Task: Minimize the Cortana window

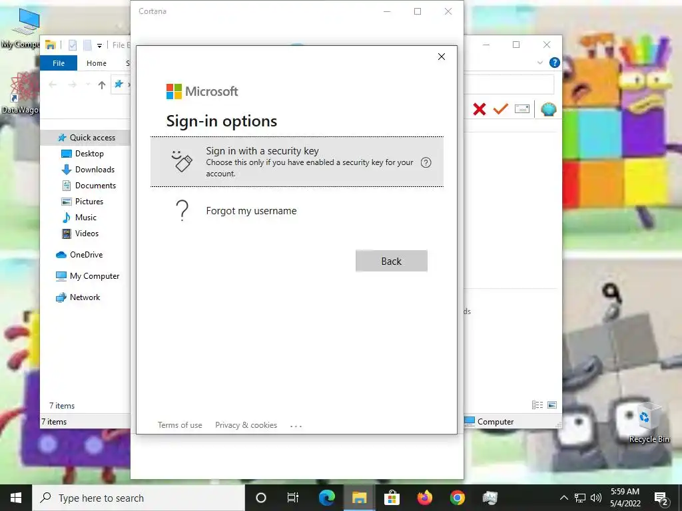Action: click(x=387, y=11)
